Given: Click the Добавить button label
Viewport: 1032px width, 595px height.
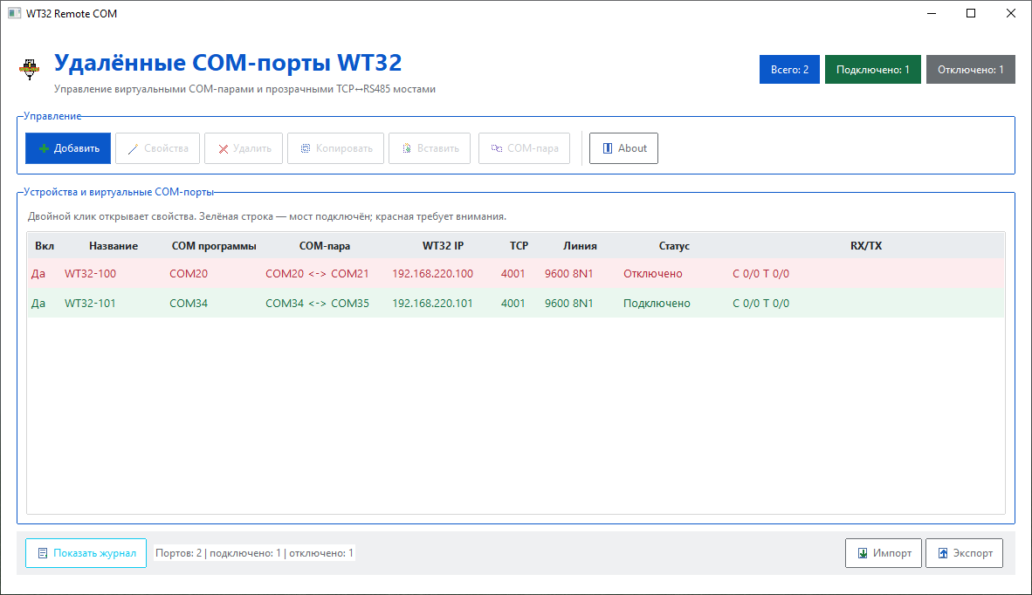Looking at the screenshot, I should 77,148.
